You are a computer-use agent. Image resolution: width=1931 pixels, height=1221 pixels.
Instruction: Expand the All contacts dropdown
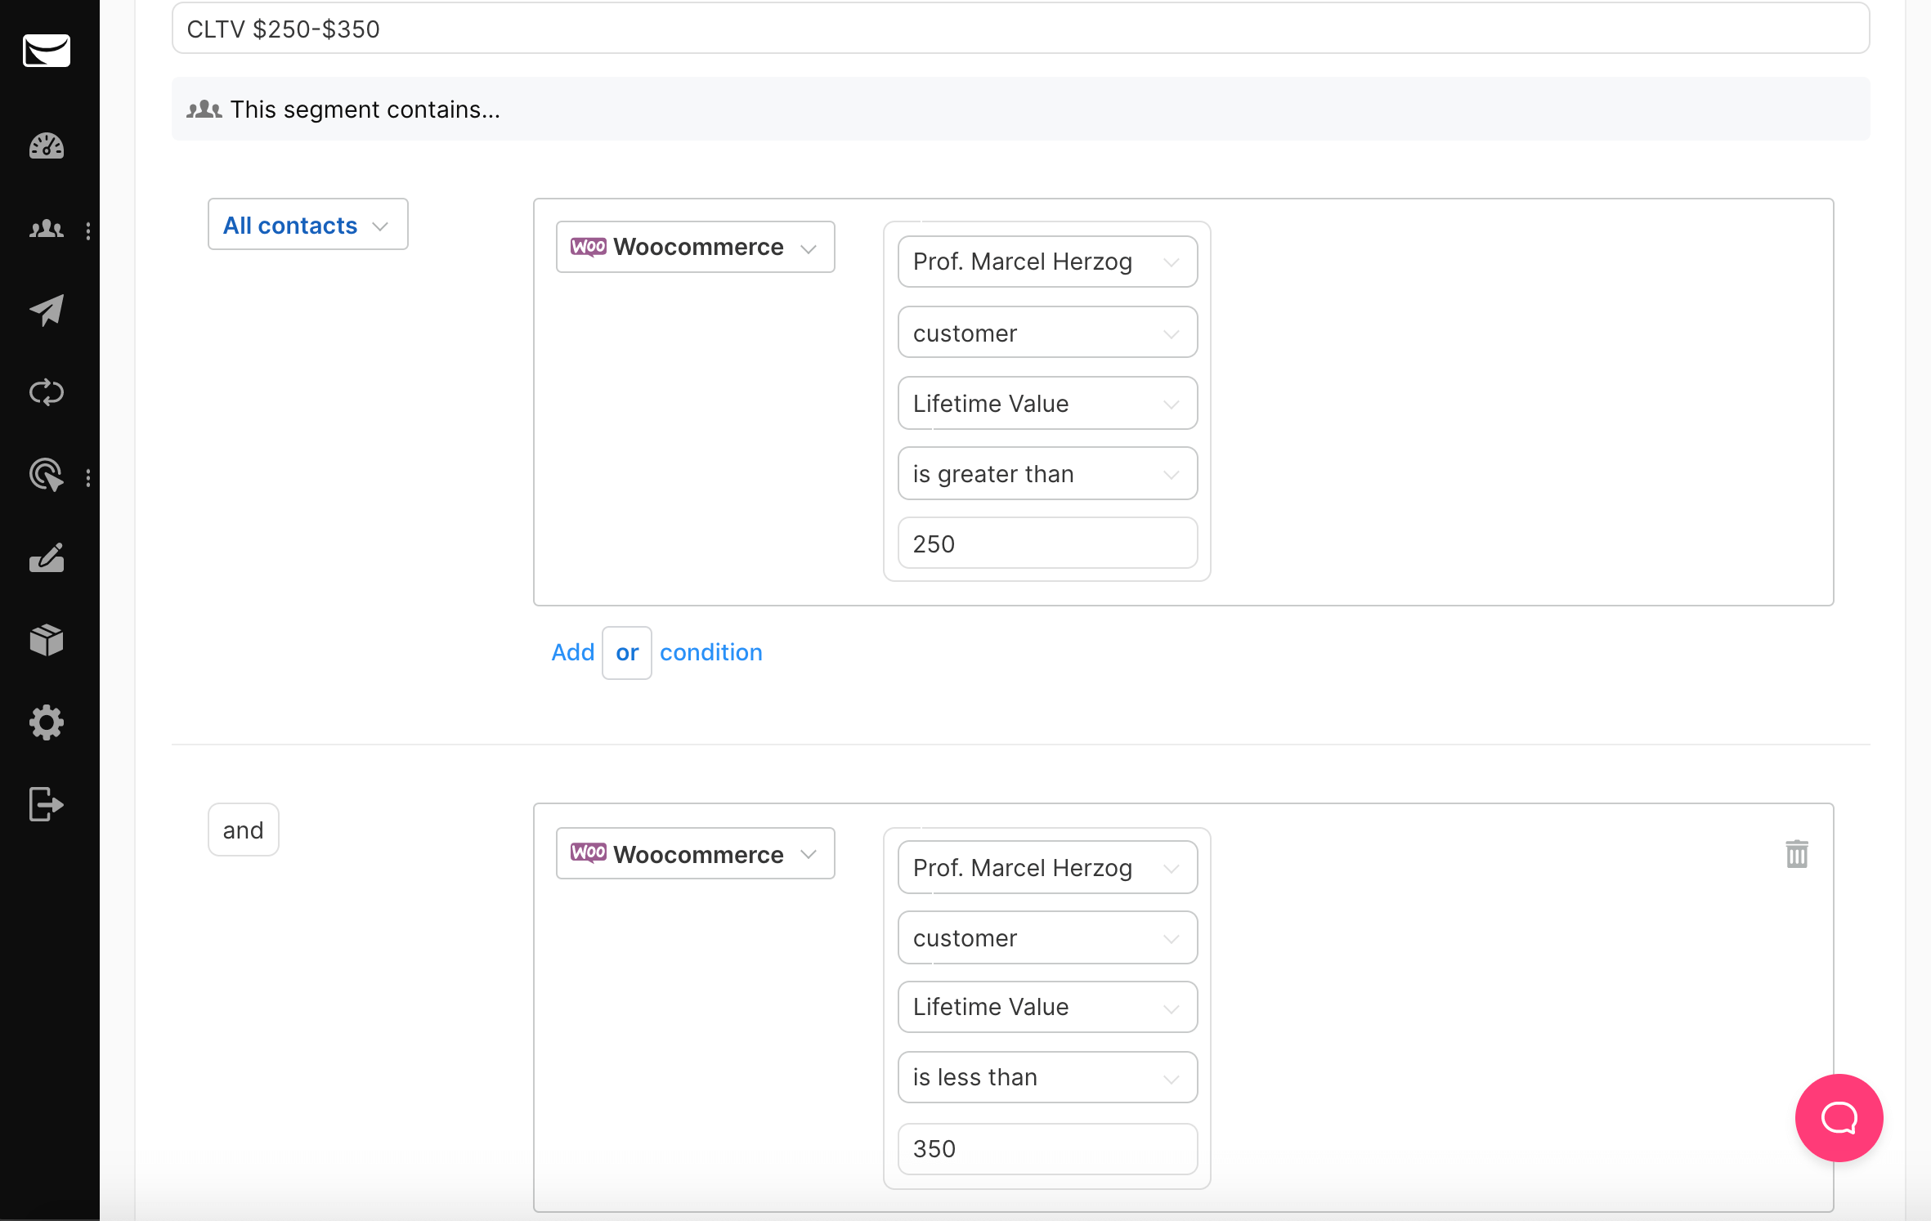[307, 225]
